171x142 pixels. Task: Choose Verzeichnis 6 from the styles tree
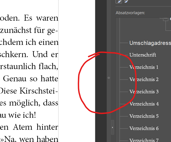pyautogui.click(x=144, y=128)
